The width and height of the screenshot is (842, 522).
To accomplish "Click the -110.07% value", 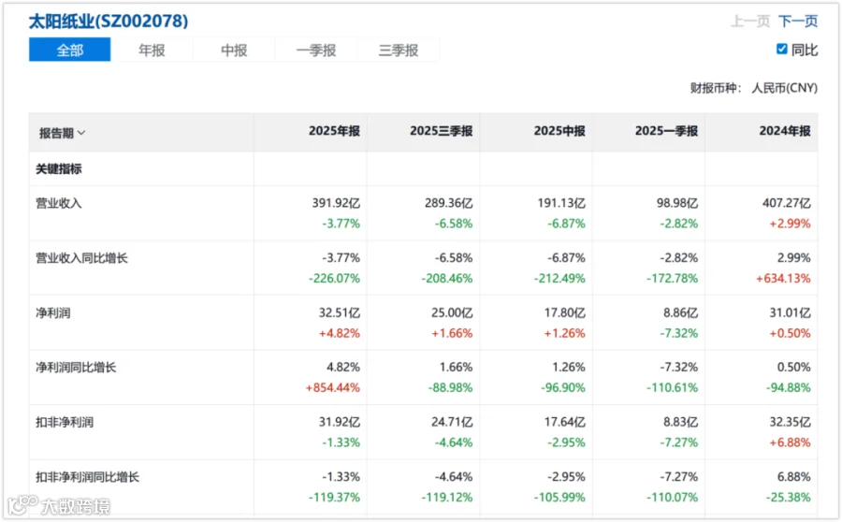I will [673, 498].
